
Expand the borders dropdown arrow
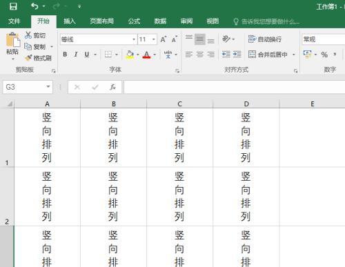click(117, 55)
